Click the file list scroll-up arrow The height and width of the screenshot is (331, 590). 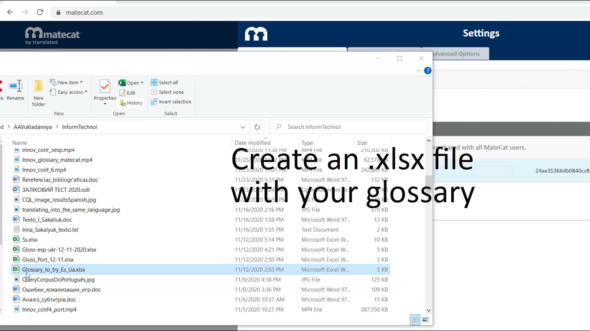pyautogui.click(x=429, y=141)
